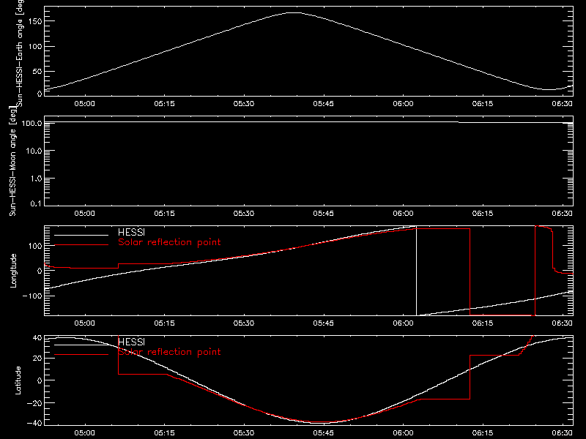
Task: Click the Latitude axis label
Action: click(x=18, y=380)
